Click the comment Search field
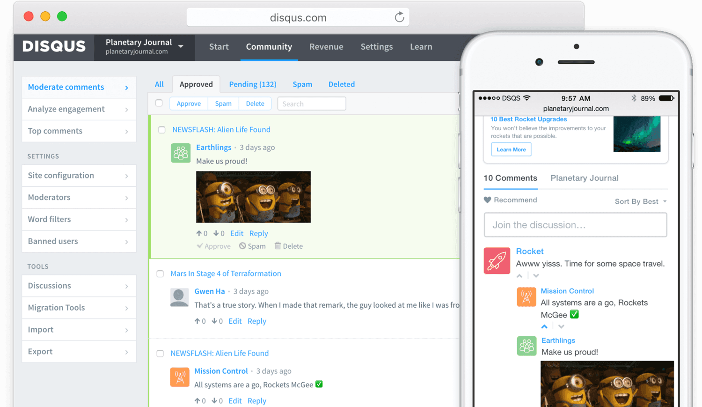This screenshot has height=407, width=702. click(x=311, y=104)
